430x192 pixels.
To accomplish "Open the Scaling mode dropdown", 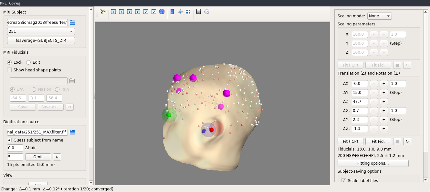I will [379, 16].
